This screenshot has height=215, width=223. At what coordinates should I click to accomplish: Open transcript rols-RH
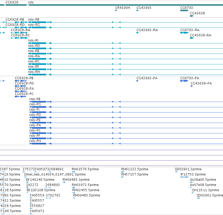click(x=34, y=72)
